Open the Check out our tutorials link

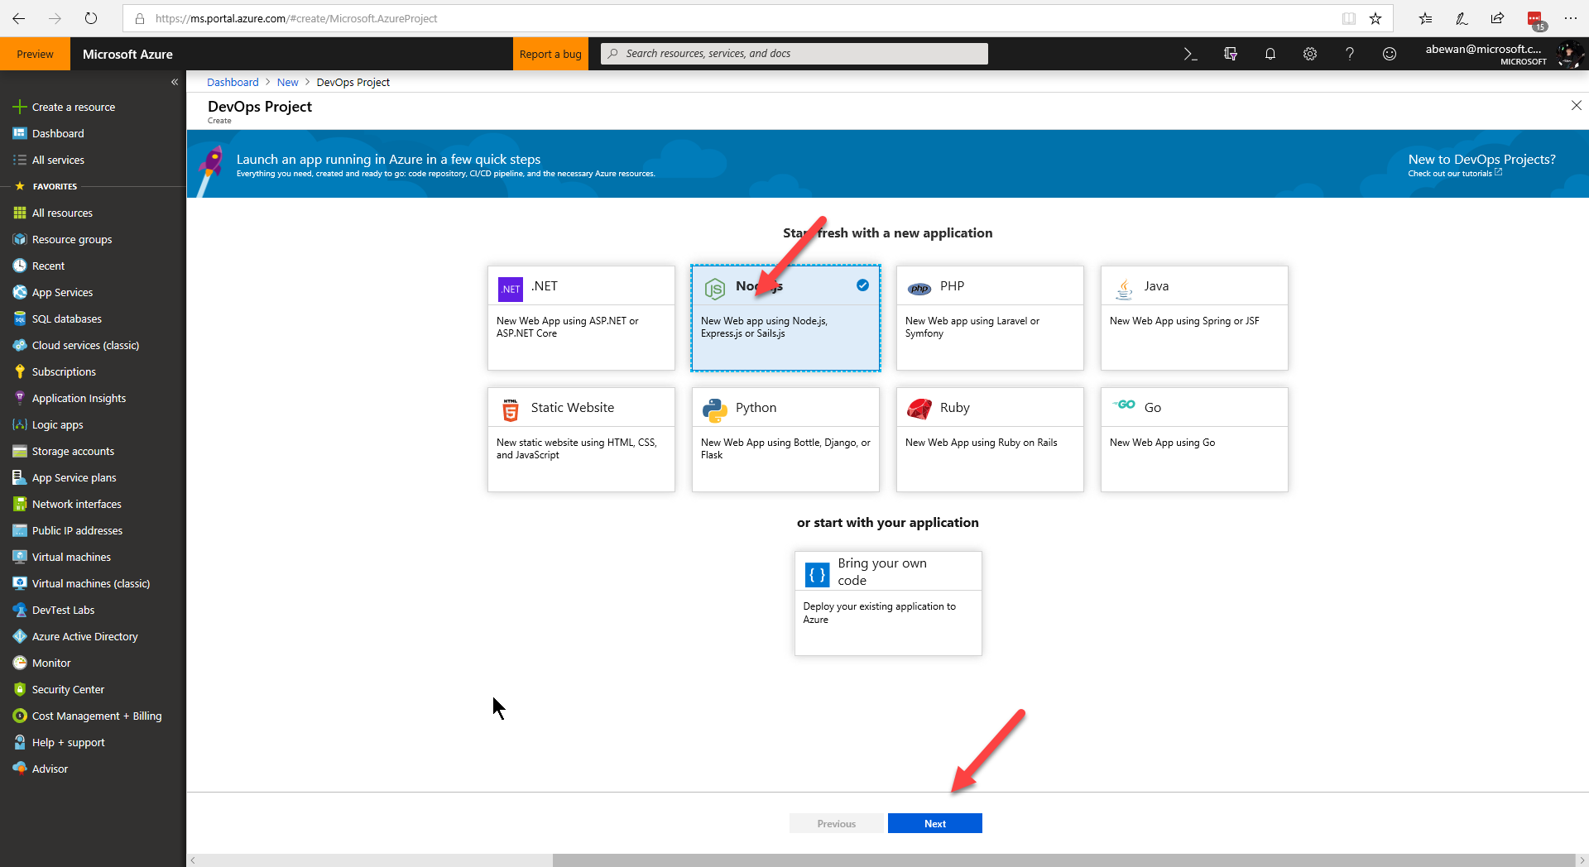click(x=1455, y=174)
